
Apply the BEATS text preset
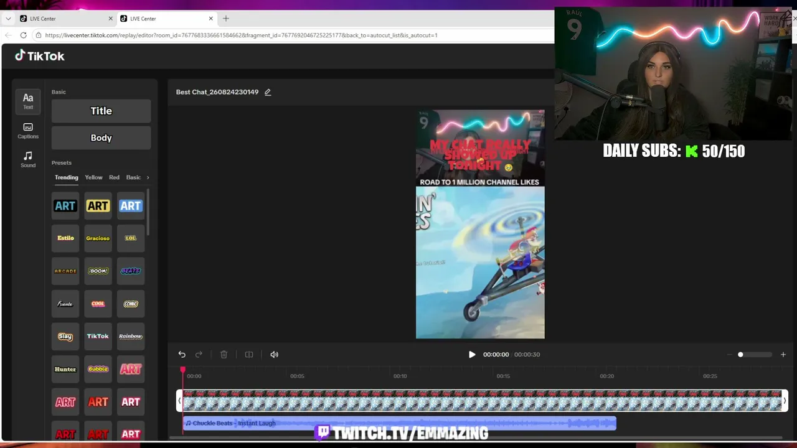pyautogui.click(x=131, y=271)
